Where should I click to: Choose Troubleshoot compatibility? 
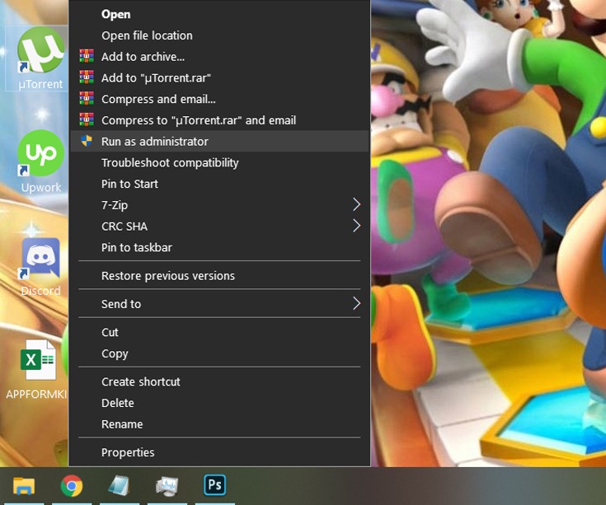point(219,162)
